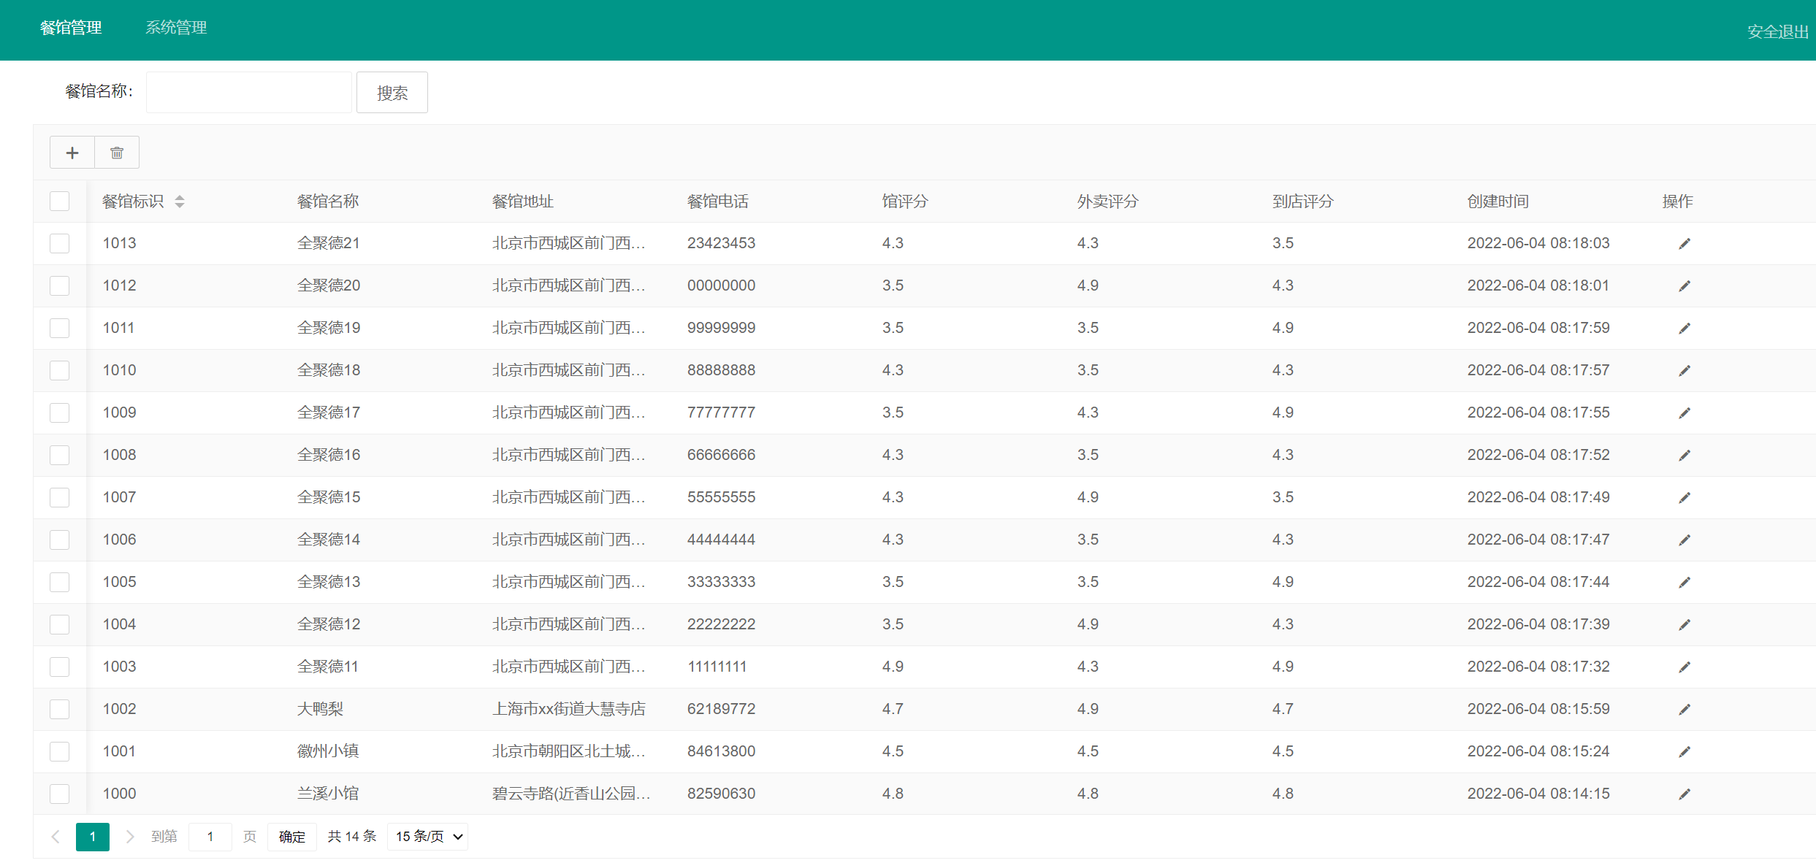1816x863 pixels.
Task: Check the box for row 1005
Action: (x=60, y=582)
